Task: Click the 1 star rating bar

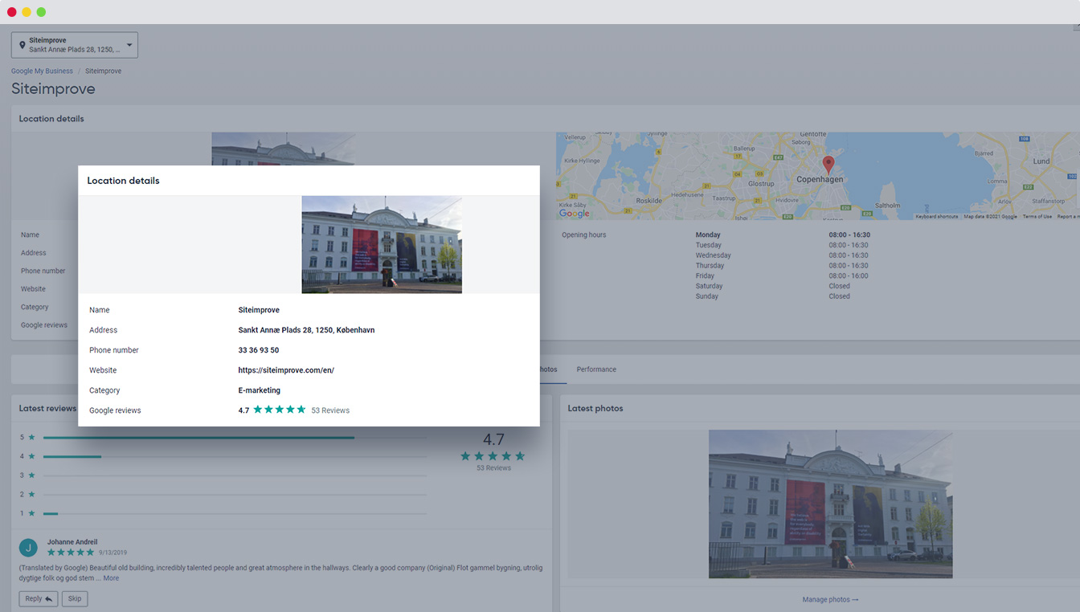Action: click(235, 513)
